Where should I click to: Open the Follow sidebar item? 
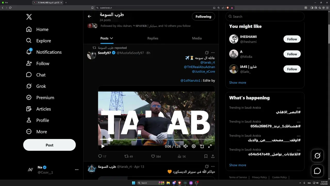(38, 64)
